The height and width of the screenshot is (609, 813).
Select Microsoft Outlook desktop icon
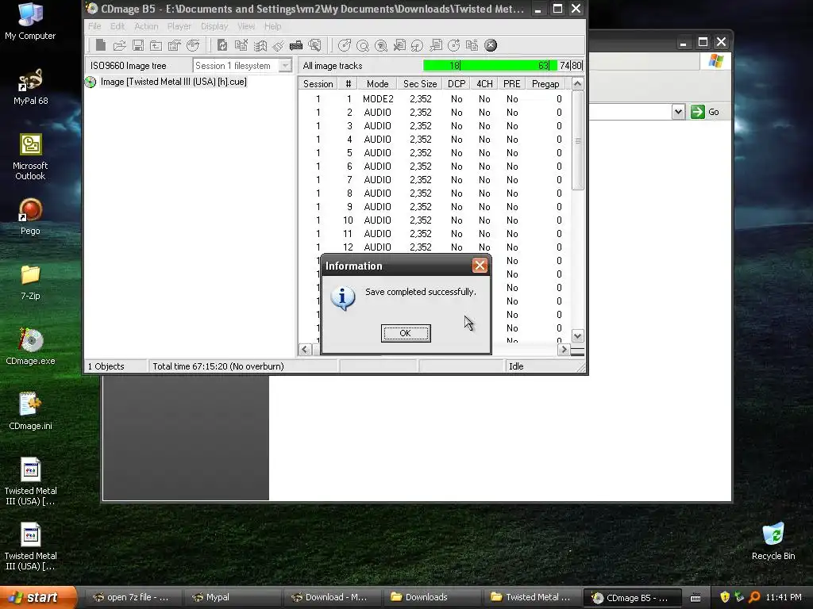[x=31, y=157]
